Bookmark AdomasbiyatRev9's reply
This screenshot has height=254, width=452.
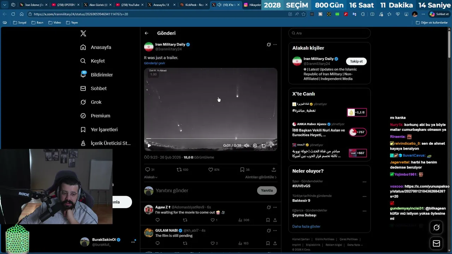click(x=268, y=220)
